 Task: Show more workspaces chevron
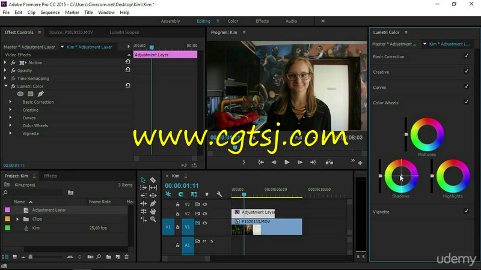pos(323,21)
